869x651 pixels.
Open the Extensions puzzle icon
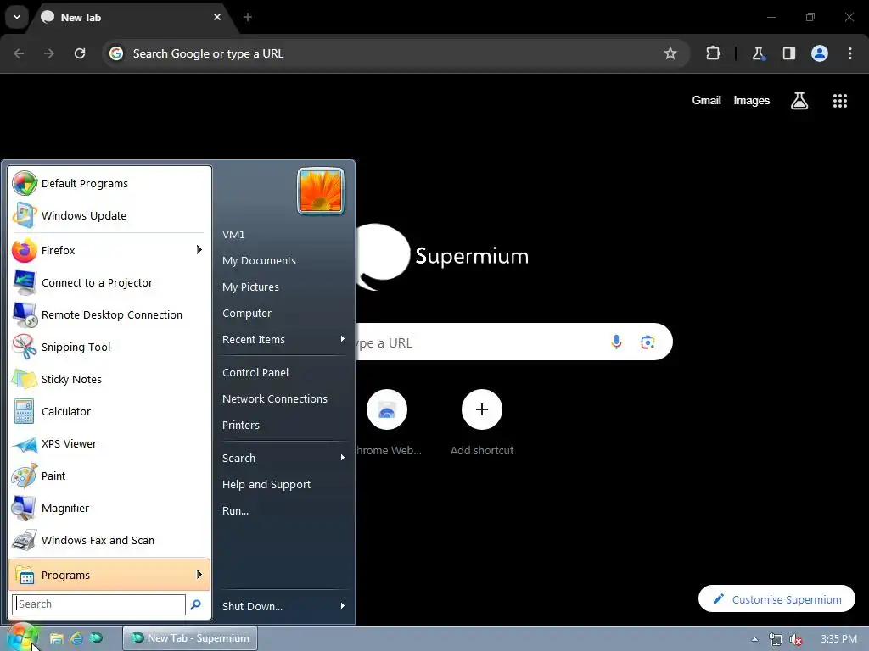coord(713,53)
